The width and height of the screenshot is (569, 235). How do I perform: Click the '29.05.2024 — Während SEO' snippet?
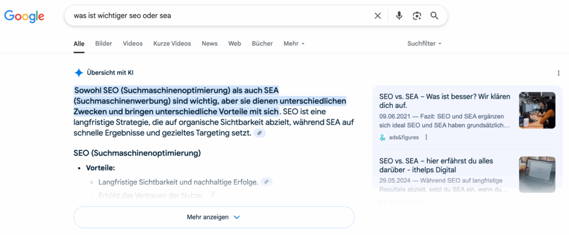(443, 185)
